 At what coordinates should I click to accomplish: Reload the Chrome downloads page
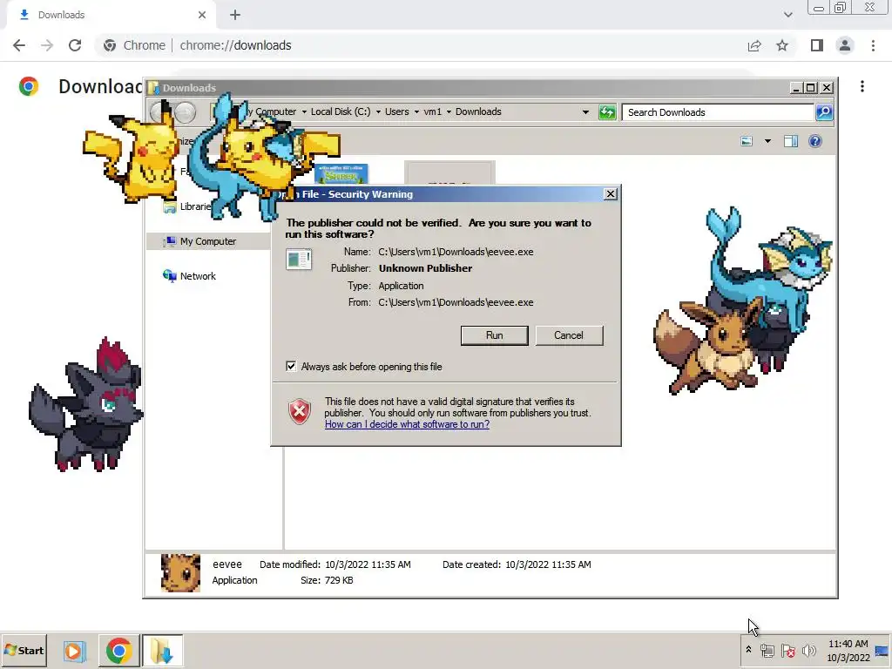point(75,45)
